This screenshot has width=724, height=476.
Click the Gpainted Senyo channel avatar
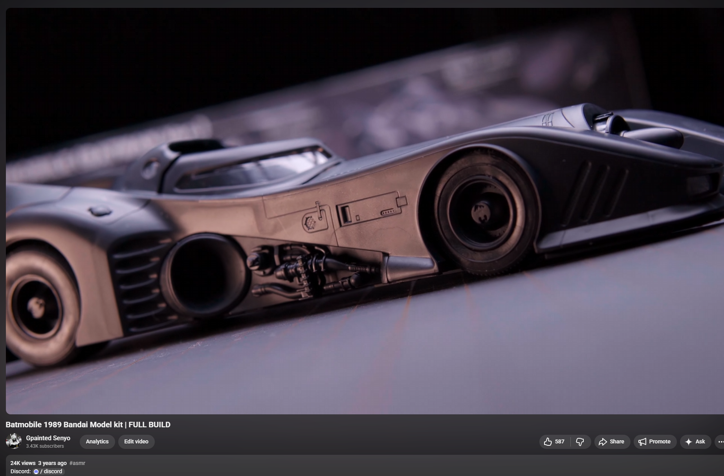(x=13, y=441)
